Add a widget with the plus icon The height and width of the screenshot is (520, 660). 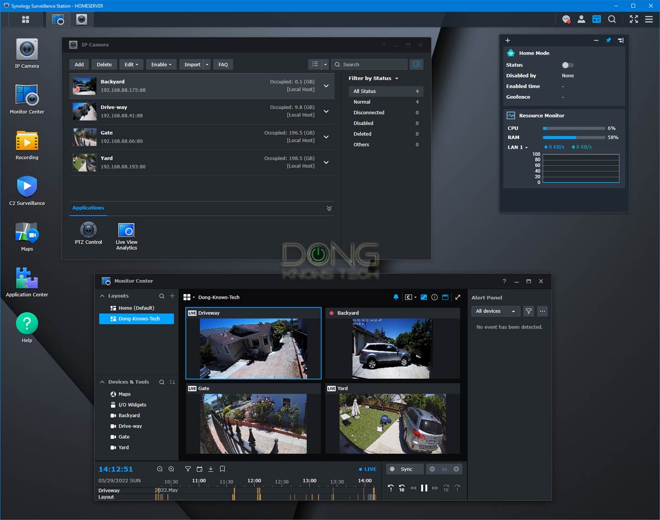coord(508,41)
